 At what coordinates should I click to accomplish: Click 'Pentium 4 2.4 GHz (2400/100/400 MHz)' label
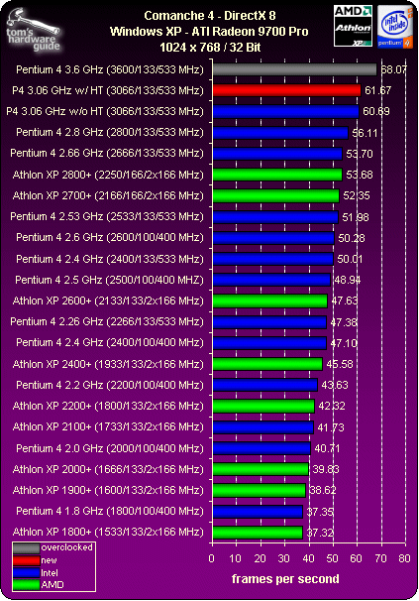(110, 343)
